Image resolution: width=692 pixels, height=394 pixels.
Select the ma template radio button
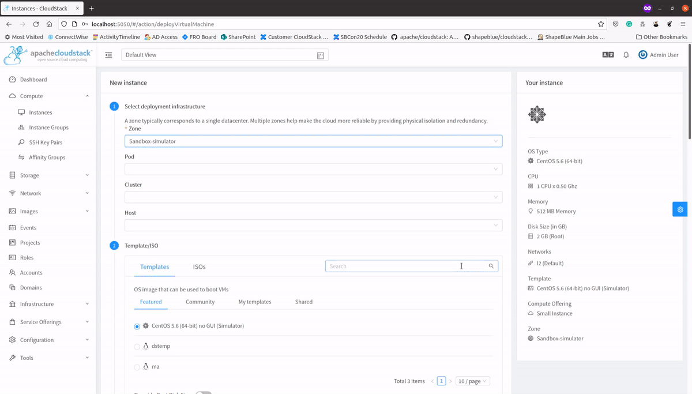pos(137,367)
